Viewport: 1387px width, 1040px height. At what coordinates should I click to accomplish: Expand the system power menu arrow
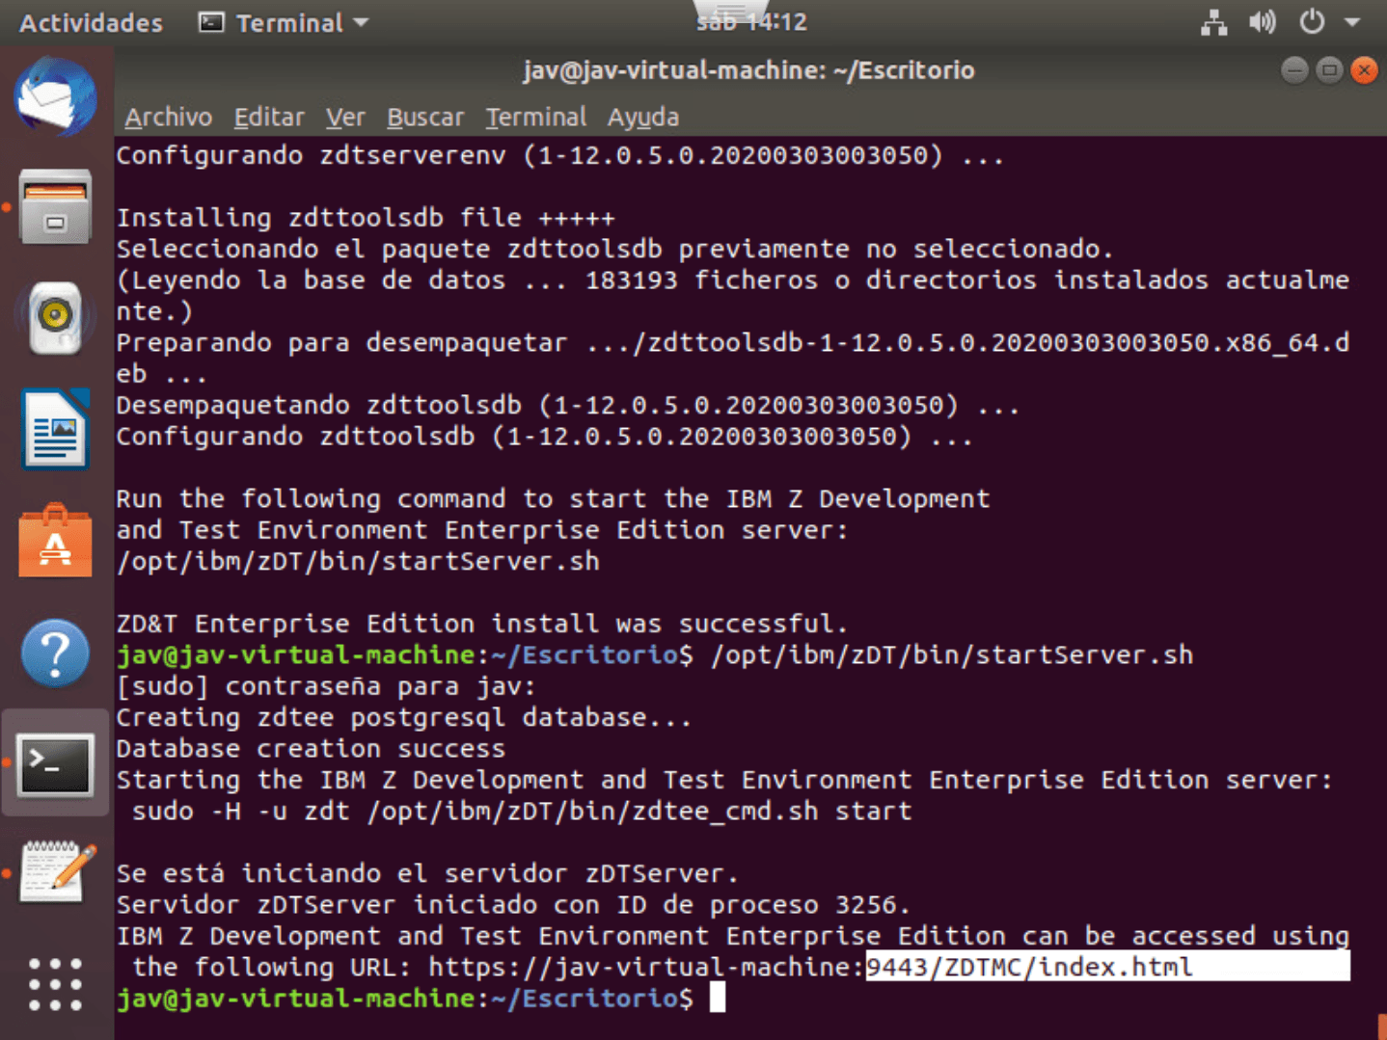(x=1352, y=22)
